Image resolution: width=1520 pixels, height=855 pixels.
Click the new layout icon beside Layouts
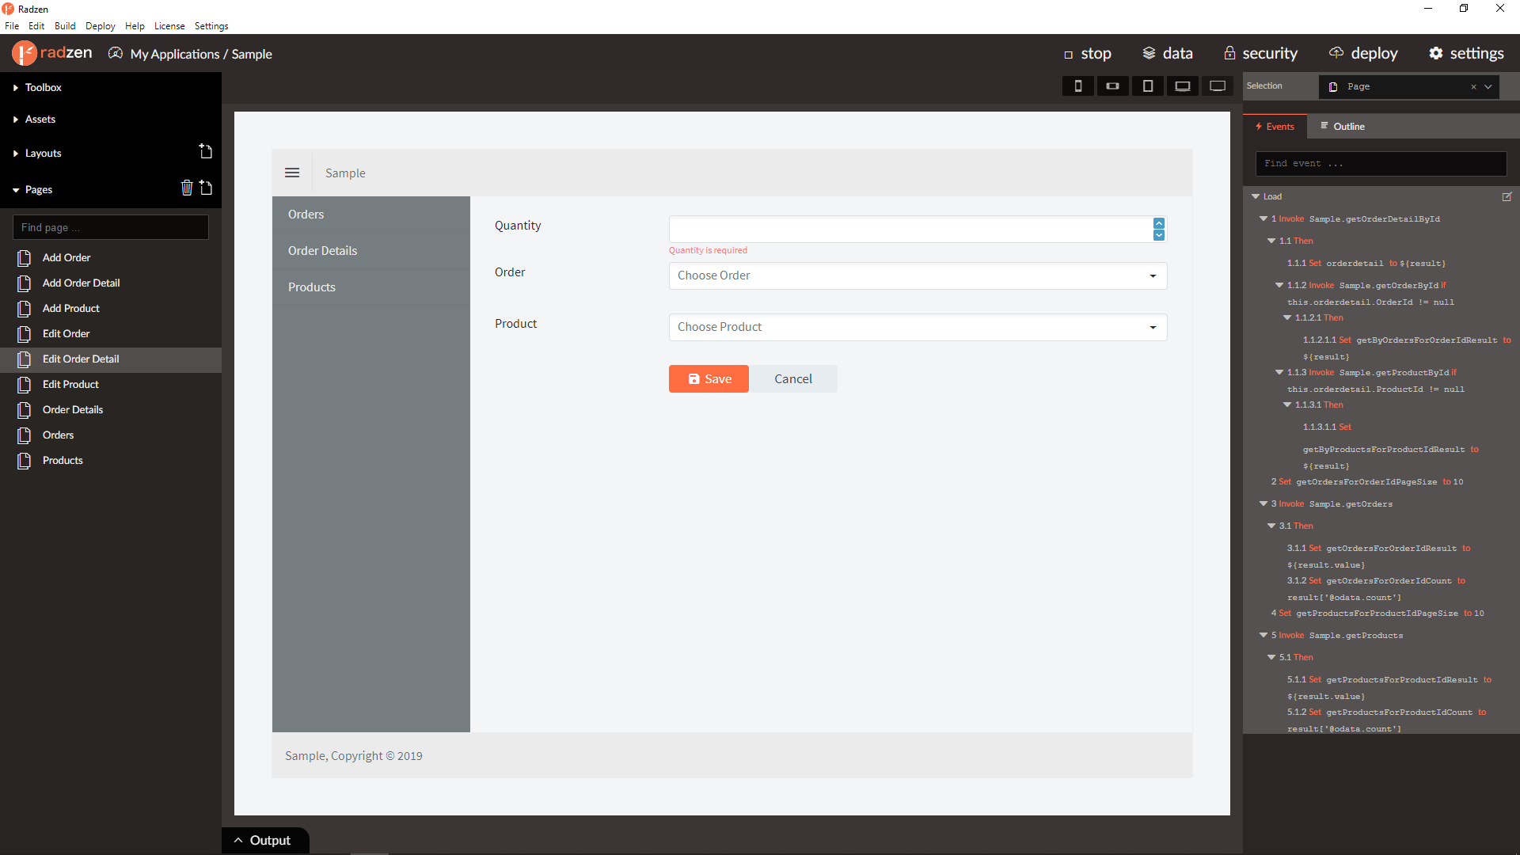pos(206,152)
